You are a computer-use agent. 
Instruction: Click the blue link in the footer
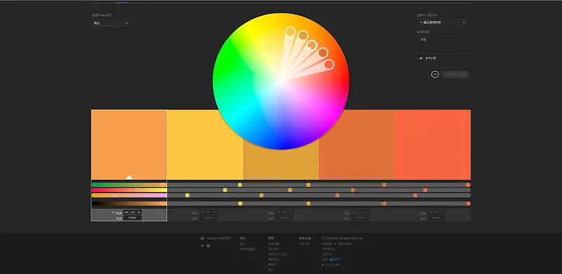point(334,259)
